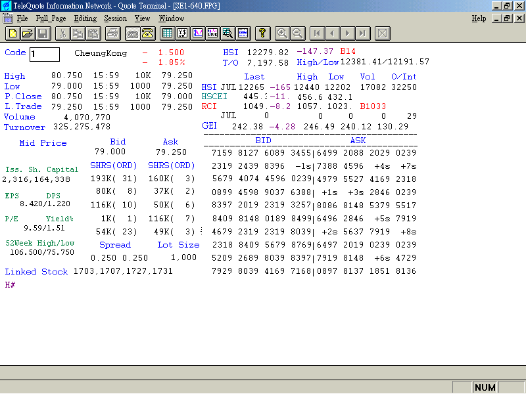The image size is (526, 394).
Task: Click the B1033 red text
Action: 373,106
